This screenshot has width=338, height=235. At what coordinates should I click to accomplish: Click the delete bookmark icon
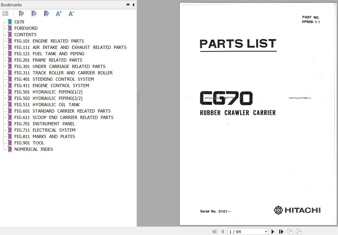click(21, 14)
